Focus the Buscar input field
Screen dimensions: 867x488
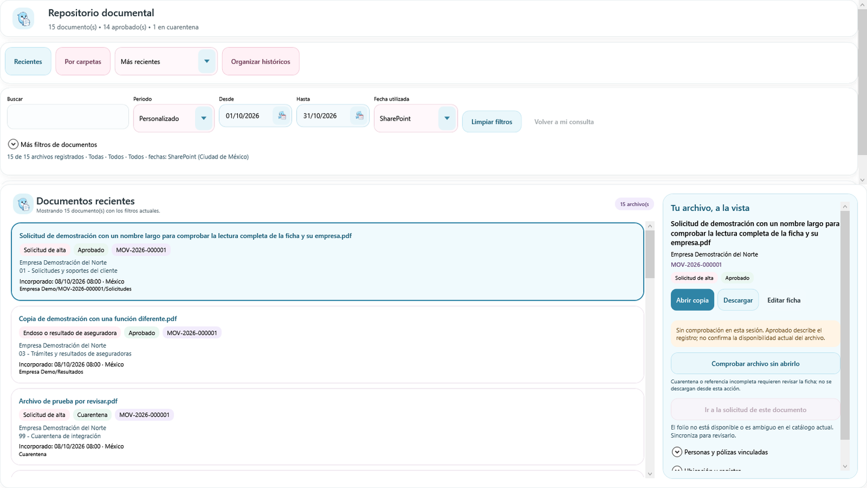pos(68,116)
